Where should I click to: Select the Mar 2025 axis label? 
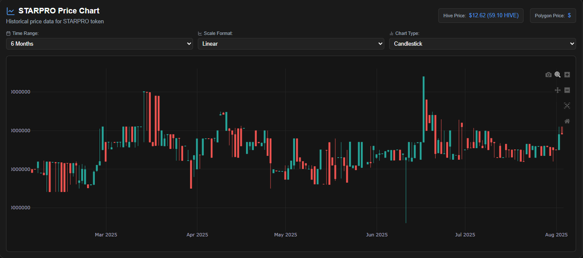(106, 235)
